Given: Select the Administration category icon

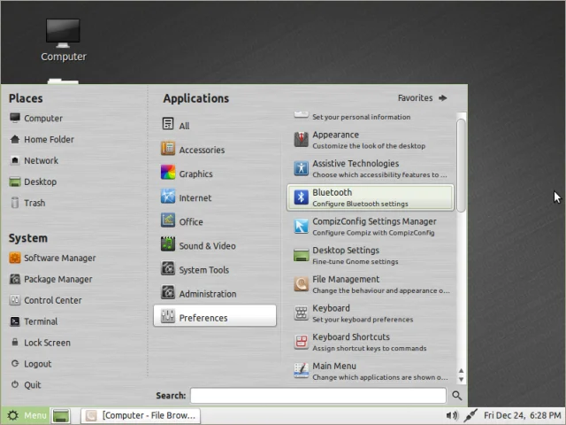Looking at the screenshot, I should [x=168, y=292].
